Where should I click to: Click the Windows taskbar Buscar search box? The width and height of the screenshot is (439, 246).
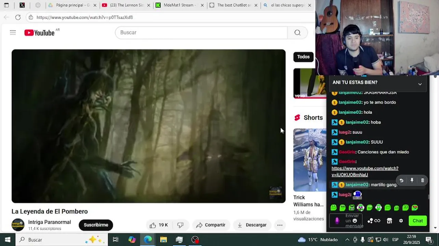pyautogui.click(x=62, y=240)
